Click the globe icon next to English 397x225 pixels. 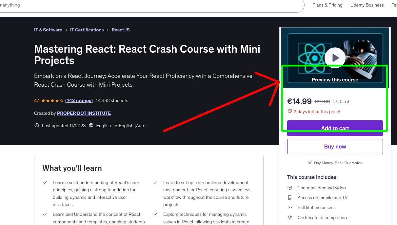tap(91, 125)
